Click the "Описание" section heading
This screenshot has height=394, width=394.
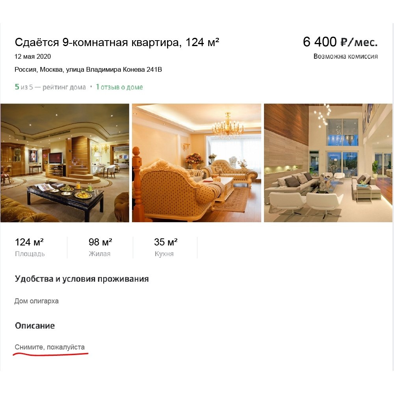point(35,326)
